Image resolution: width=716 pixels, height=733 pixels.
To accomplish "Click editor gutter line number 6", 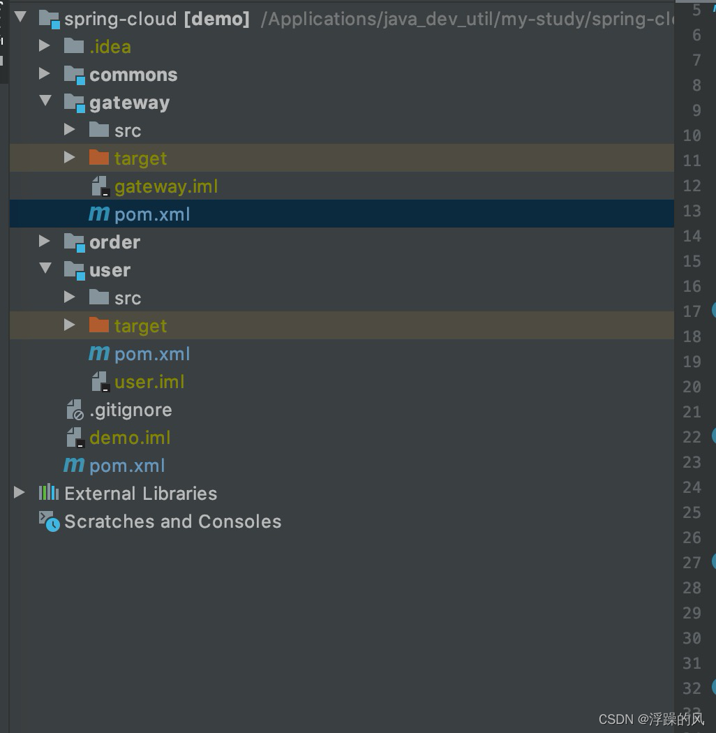I will 696,35.
